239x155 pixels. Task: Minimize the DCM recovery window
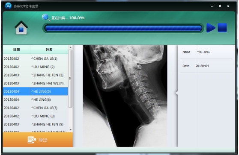point(212,6)
